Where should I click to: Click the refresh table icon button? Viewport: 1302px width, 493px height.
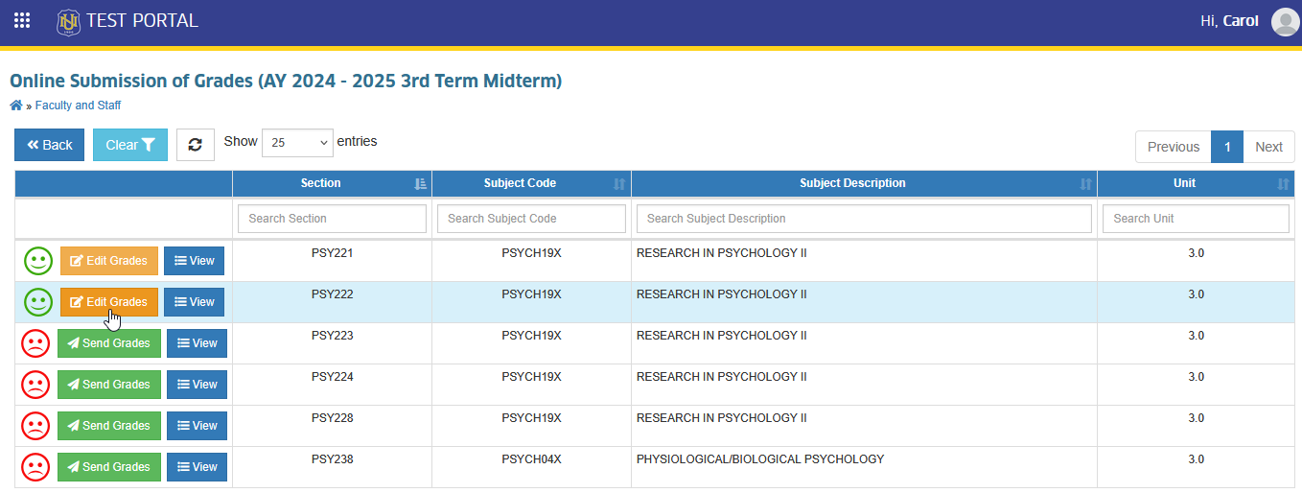coord(196,145)
